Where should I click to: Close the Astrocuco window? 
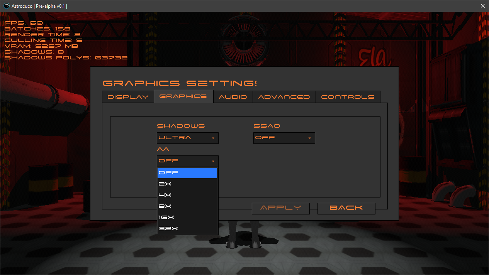482,6
